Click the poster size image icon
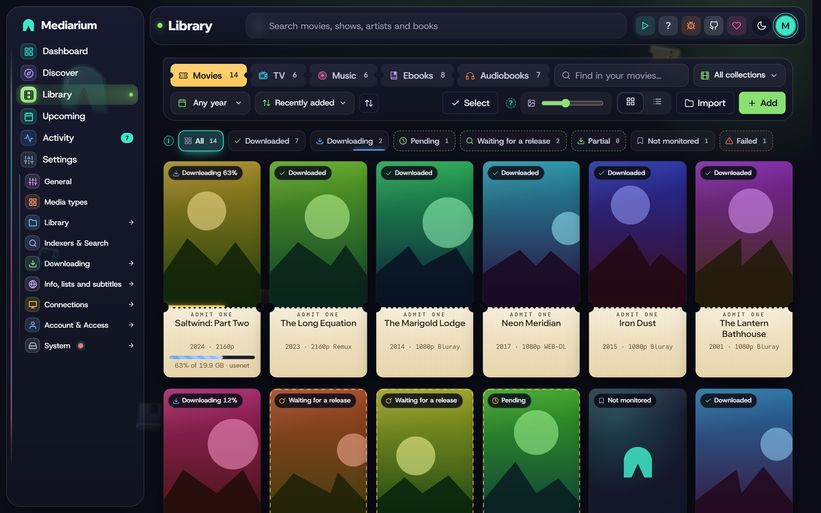This screenshot has height=513, width=821. coord(531,103)
